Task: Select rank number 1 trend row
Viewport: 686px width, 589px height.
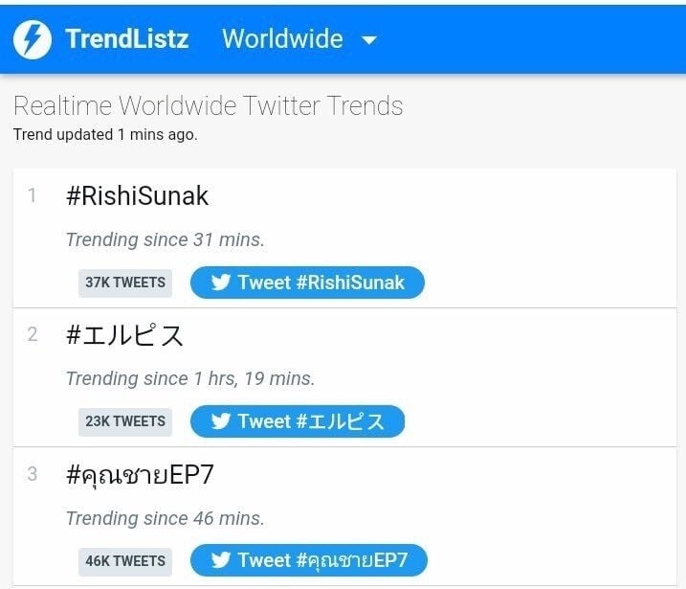Action: point(33,196)
